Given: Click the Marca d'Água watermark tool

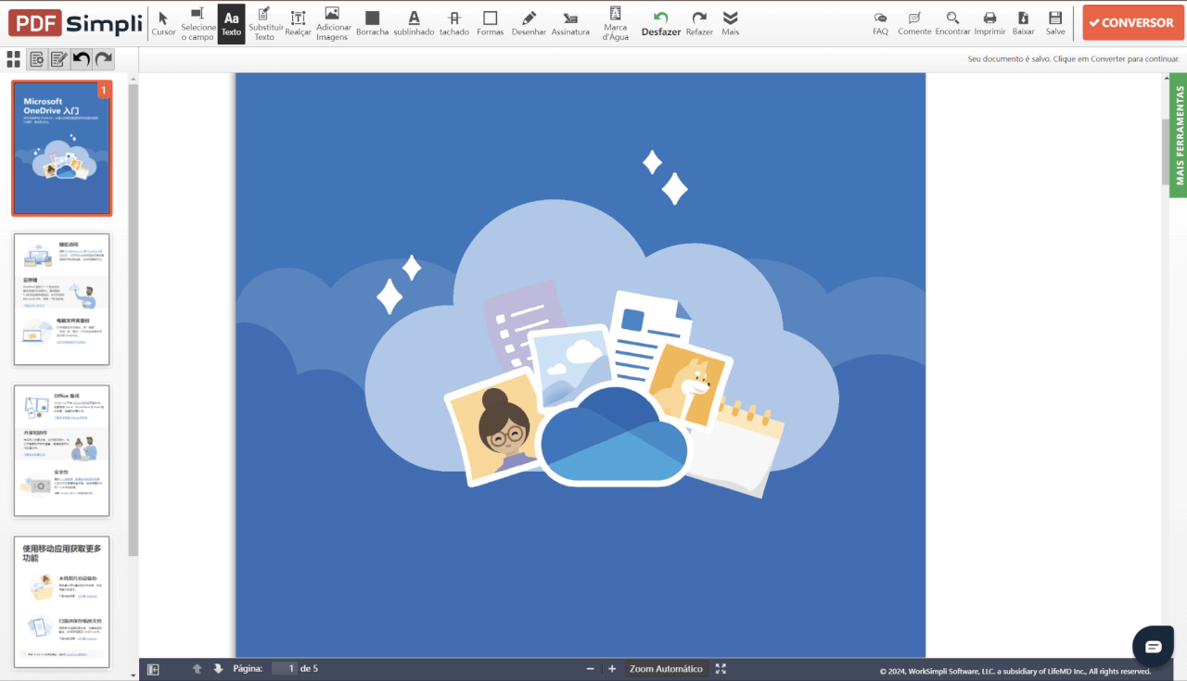Looking at the screenshot, I should coord(616,23).
